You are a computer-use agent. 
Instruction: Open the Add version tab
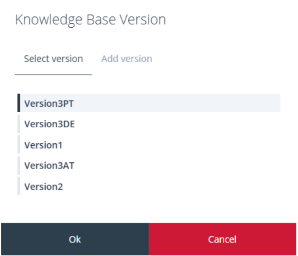pos(126,59)
